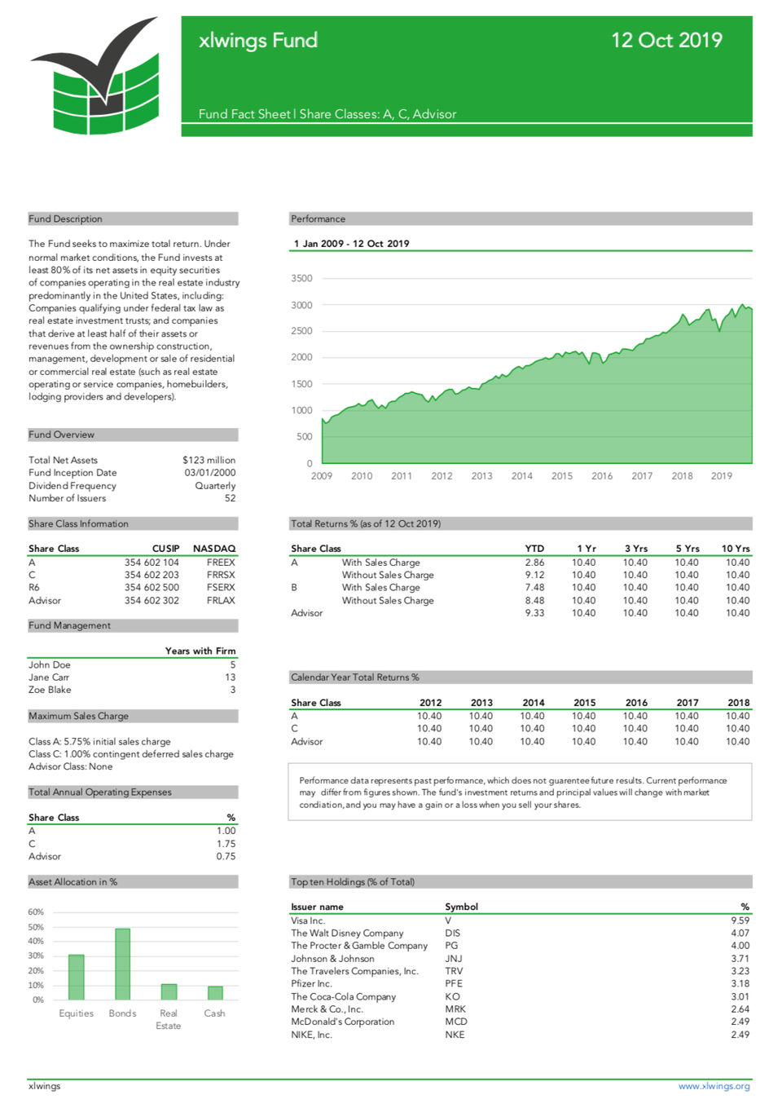Screen dimensions: 782x1108
Task: Select the Top ten Holdings header
Action: pyautogui.click(x=521, y=881)
